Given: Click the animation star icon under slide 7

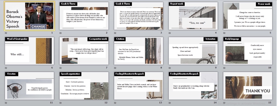Looking at the screenshot, I should [x=61, y=68].
